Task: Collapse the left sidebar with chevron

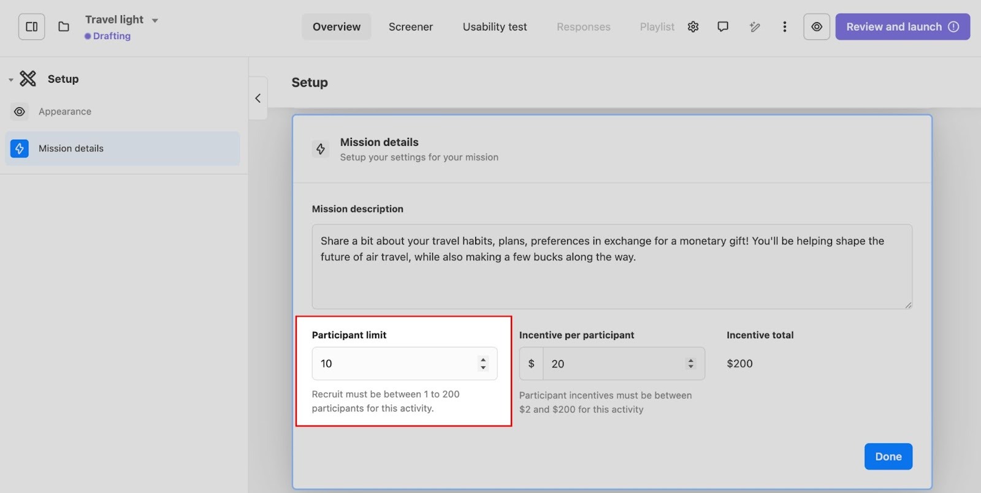Action: coord(258,98)
